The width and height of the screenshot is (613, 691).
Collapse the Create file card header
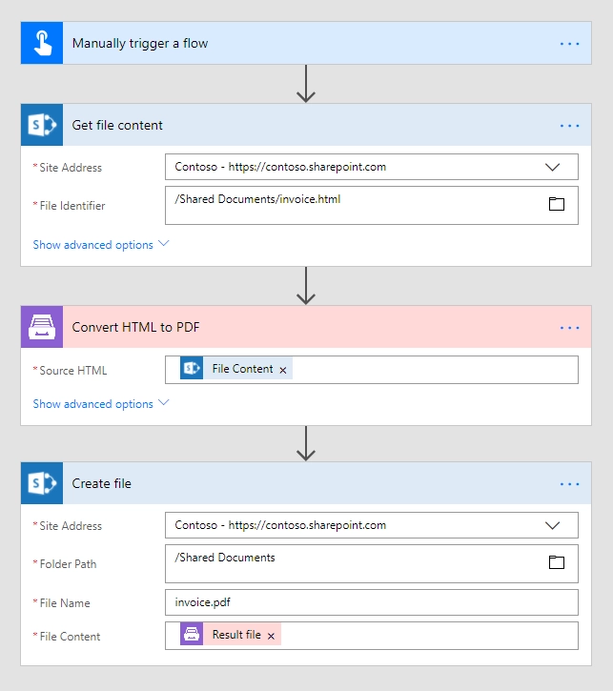click(x=306, y=483)
